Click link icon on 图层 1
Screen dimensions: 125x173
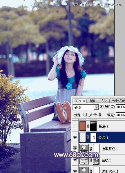point(88,137)
